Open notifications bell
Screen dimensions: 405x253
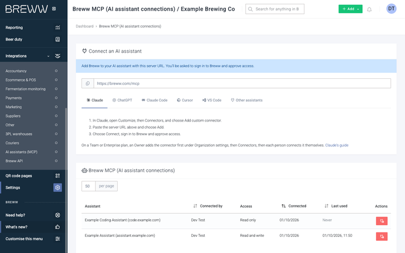coord(369,9)
